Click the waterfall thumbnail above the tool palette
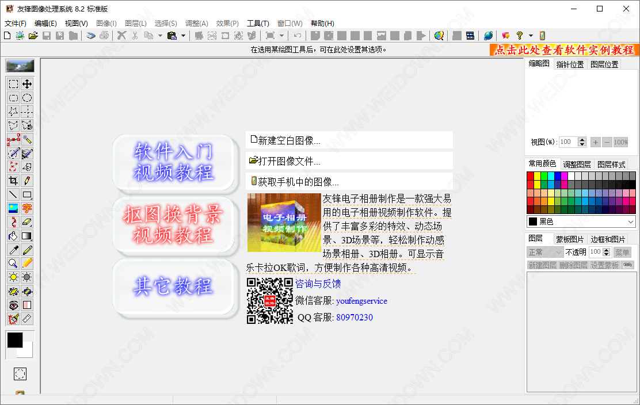 20,66
